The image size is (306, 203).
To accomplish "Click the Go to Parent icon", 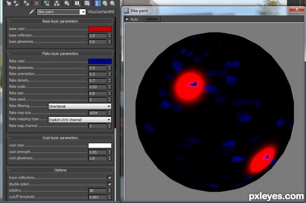I will pos(105,3).
